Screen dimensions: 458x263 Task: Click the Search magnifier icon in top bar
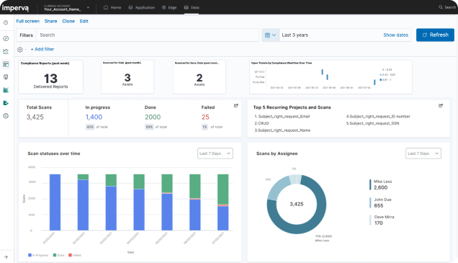pos(441,7)
